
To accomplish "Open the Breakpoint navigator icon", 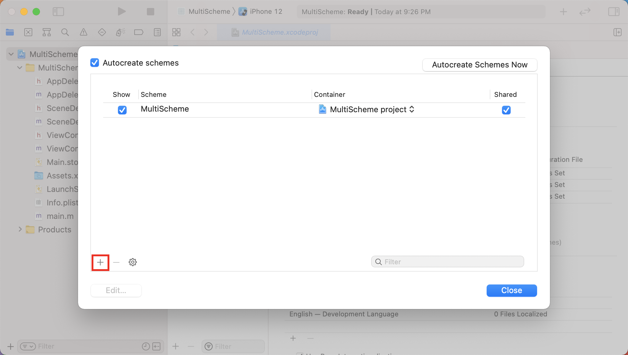I will tap(139, 32).
